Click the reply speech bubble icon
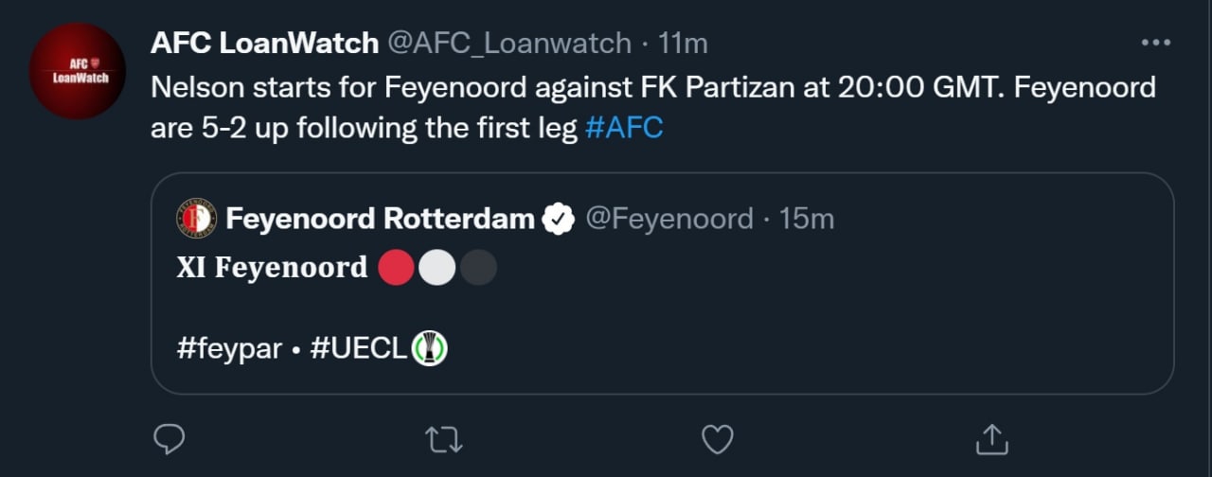 click(169, 439)
